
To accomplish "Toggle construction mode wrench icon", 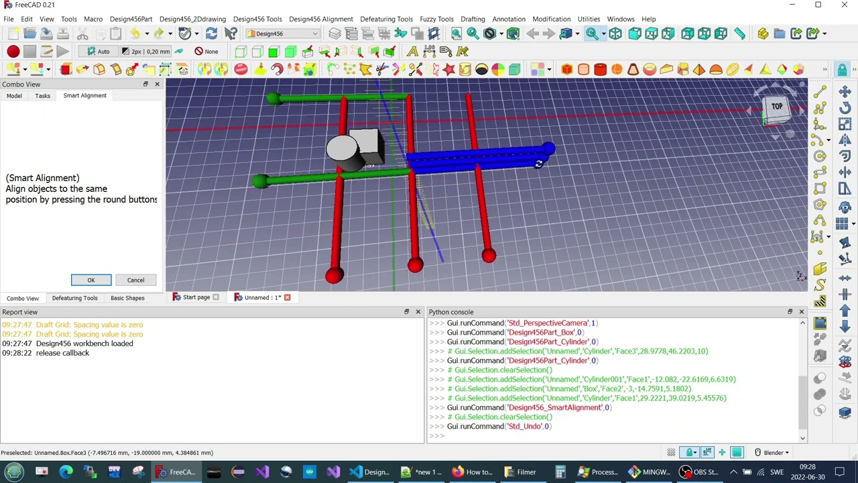I will [x=179, y=52].
